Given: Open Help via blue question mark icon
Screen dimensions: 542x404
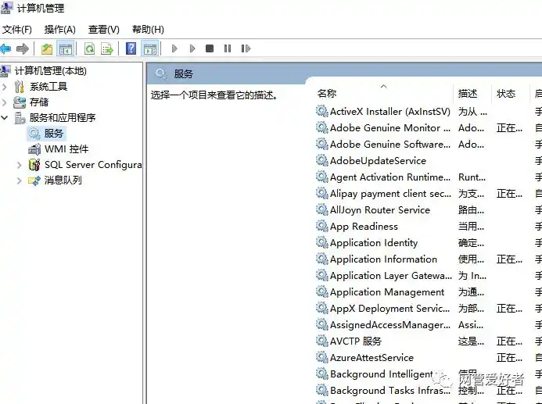Looking at the screenshot, I should [x=131, y=48].
